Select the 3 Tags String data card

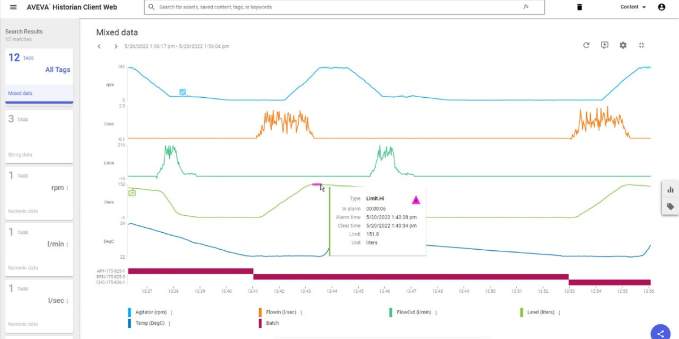[x=39, y=136]
